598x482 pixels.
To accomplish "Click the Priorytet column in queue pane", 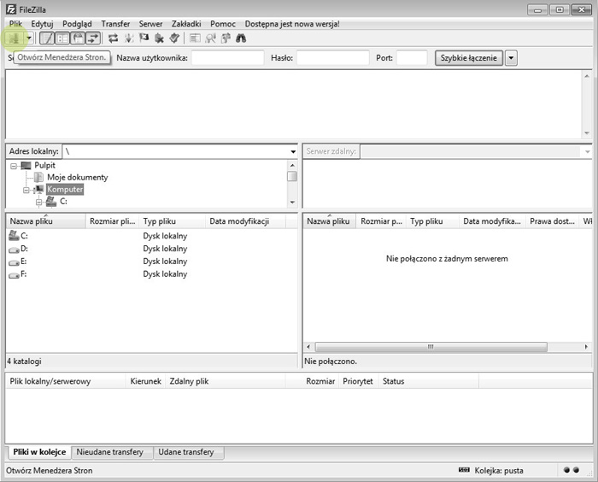I will (358, 381).
